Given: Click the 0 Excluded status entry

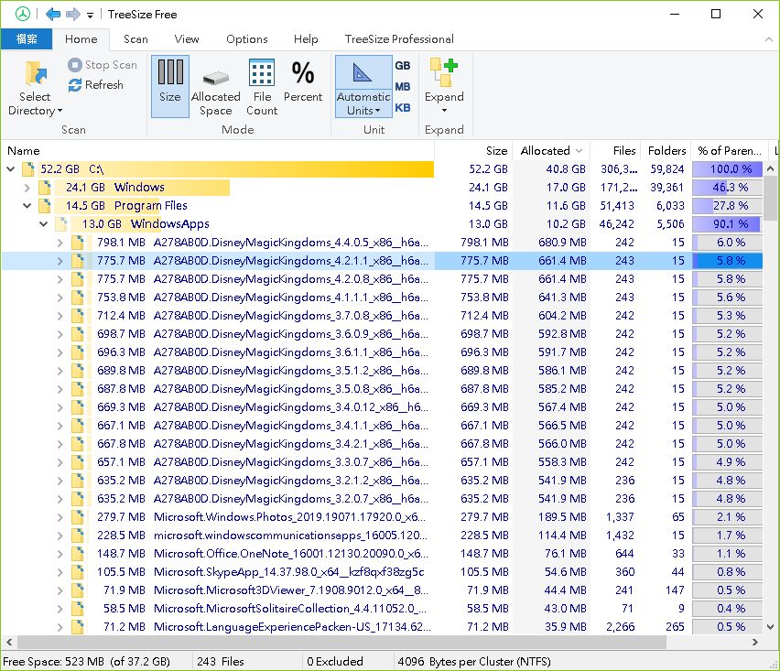Looking at the screenshot, I should (x=335, y=662).
